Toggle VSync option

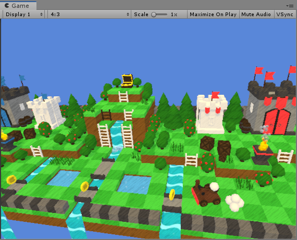tap(284, 15)
